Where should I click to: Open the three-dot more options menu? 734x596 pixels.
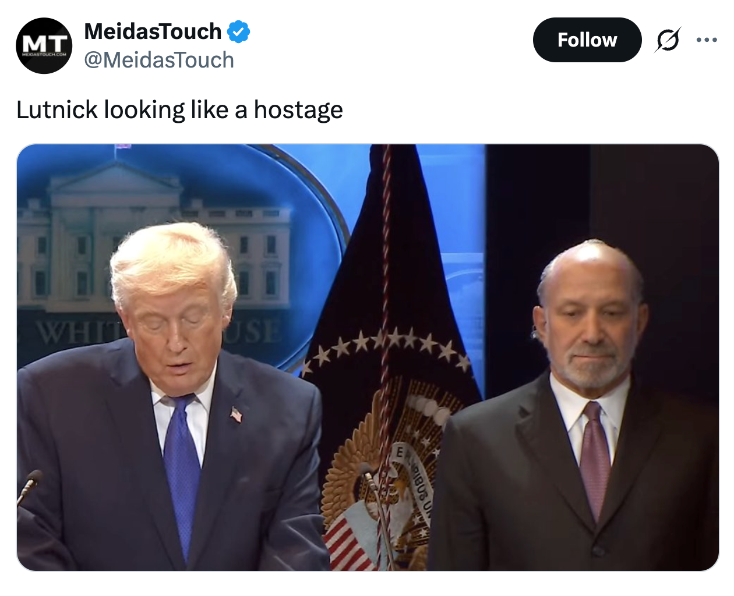pyautogui.click(x=706, y=40)
